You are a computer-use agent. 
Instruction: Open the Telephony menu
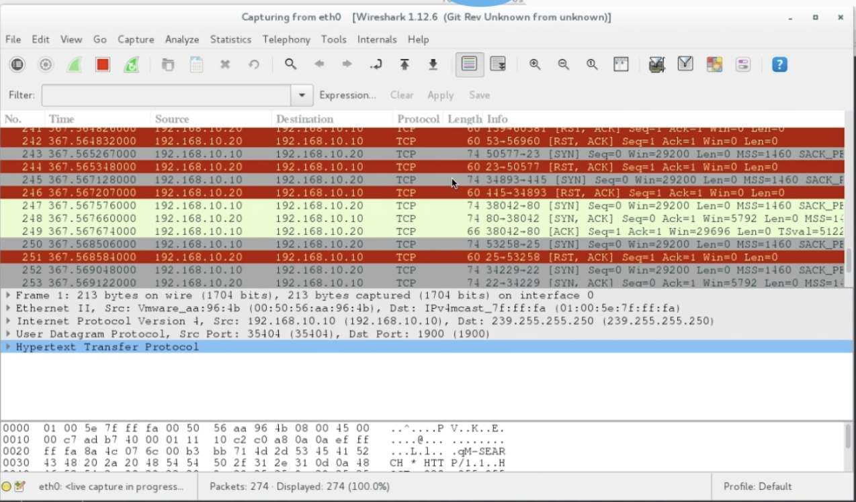pos(286,40)
